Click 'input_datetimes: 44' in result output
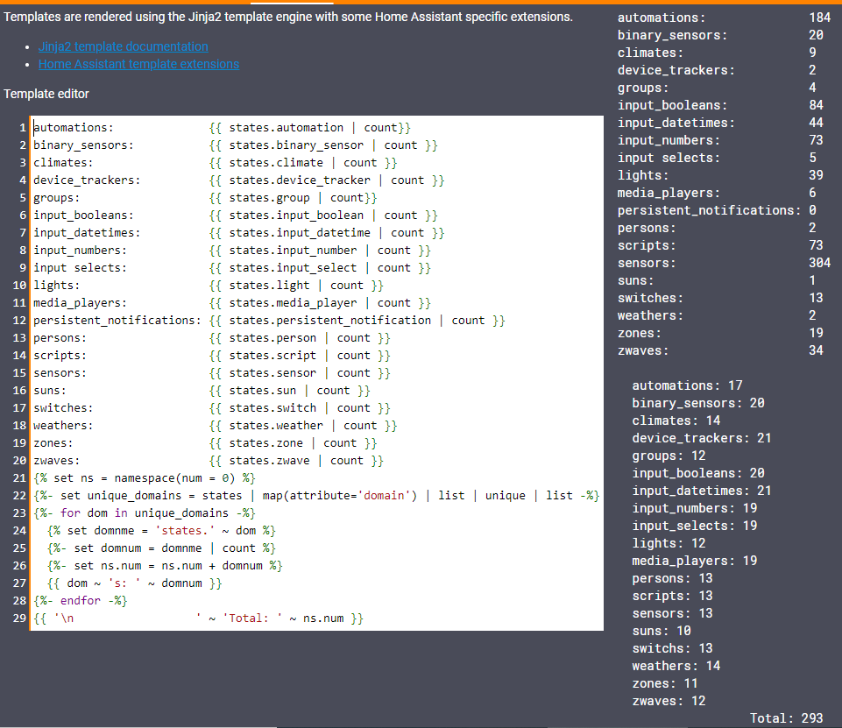The image size is (842, 728). pos(720,123)
